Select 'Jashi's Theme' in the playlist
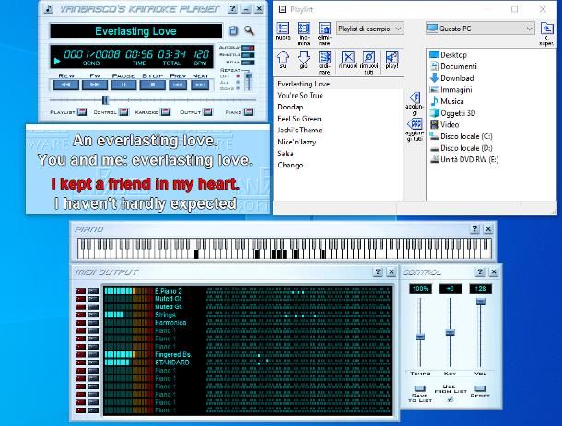 point(338,131)
